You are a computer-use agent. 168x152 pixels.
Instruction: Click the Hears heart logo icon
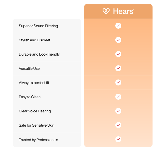pos(106,11)
